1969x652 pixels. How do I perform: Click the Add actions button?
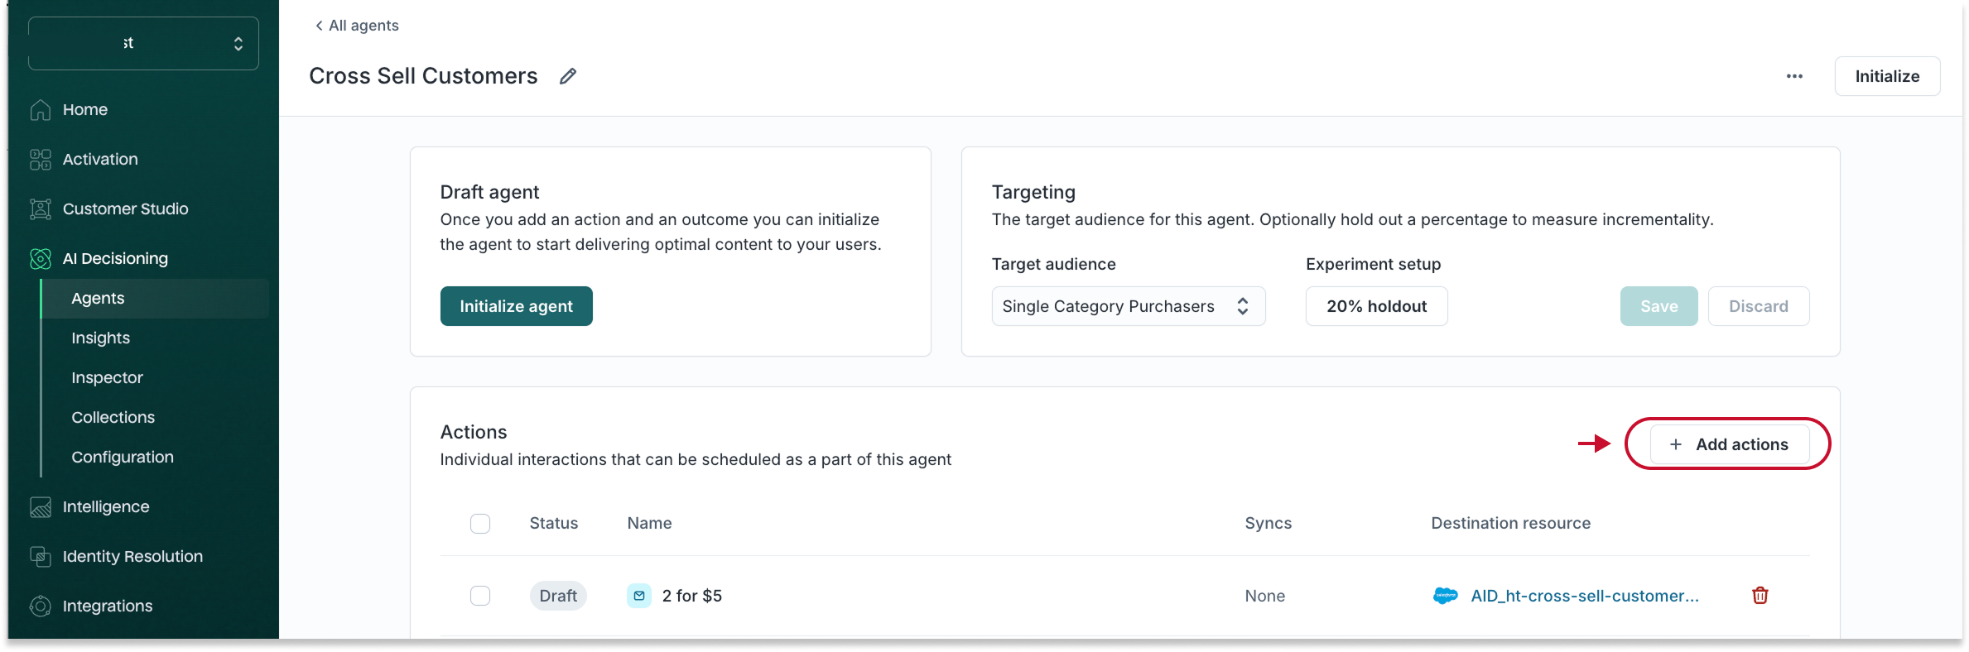(x=1729, y=444)
